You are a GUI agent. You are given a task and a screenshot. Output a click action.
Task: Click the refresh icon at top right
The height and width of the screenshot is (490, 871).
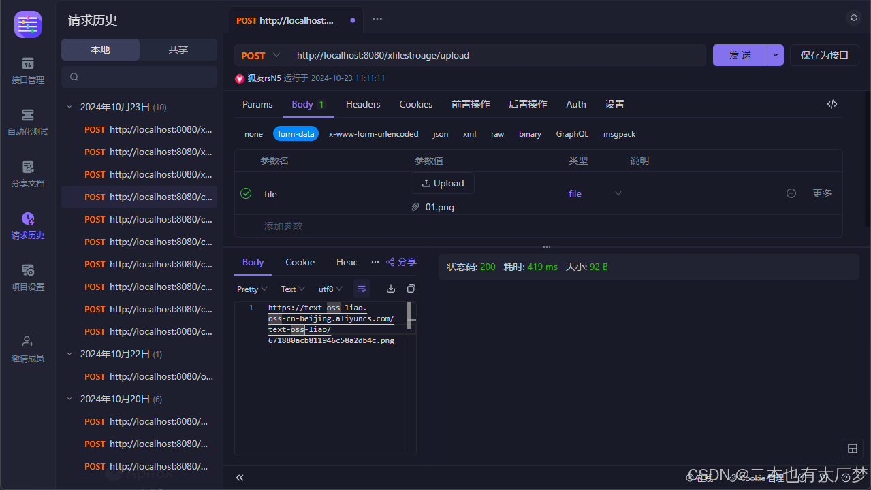[853, 18]
